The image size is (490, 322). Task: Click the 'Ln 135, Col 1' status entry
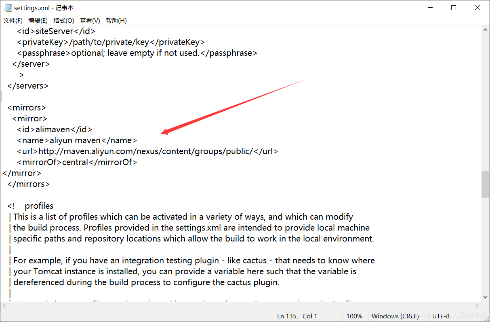[x=297, y=316]
